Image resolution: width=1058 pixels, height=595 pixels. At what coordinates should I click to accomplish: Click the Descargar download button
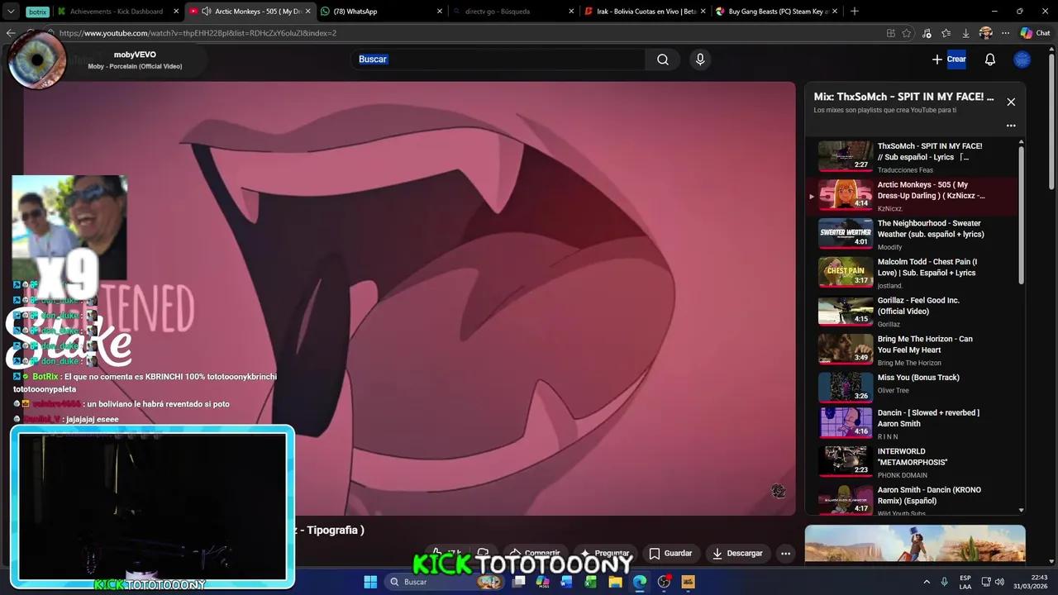point(737,553)
